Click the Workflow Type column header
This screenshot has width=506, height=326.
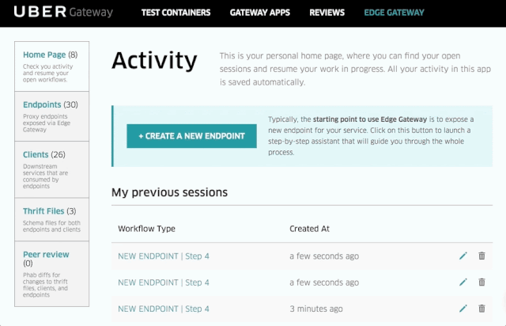click(x=146, y=229)
